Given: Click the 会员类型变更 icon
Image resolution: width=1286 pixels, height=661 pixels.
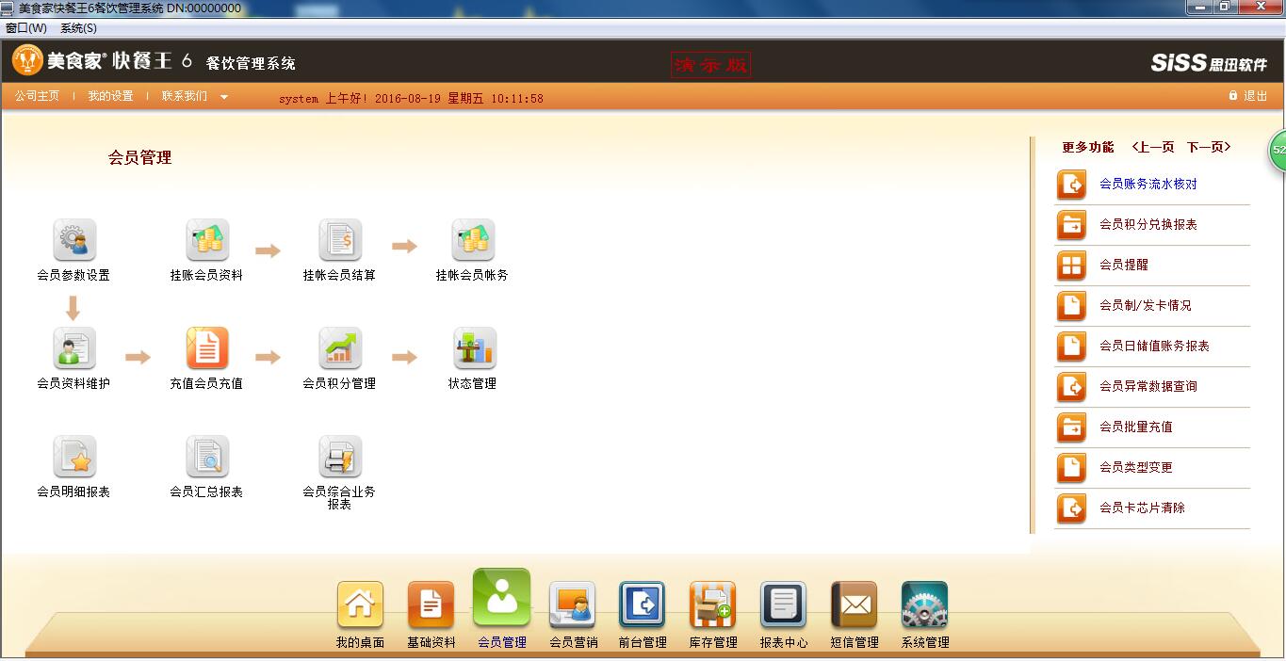Looking at the screenshot, I should click(1072, 468).
